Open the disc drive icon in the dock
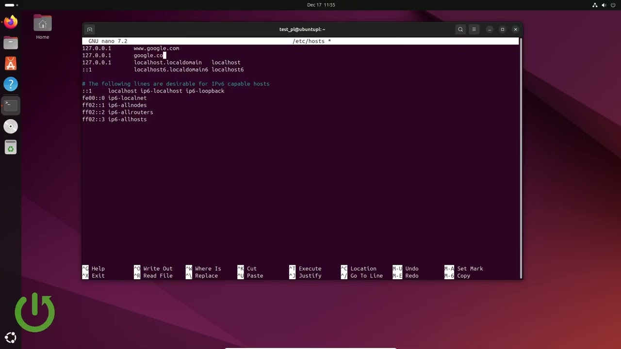 (11, 126)
